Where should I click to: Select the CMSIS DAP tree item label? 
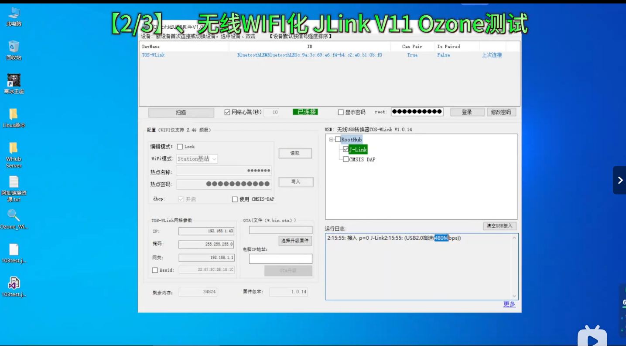[362, 159]
